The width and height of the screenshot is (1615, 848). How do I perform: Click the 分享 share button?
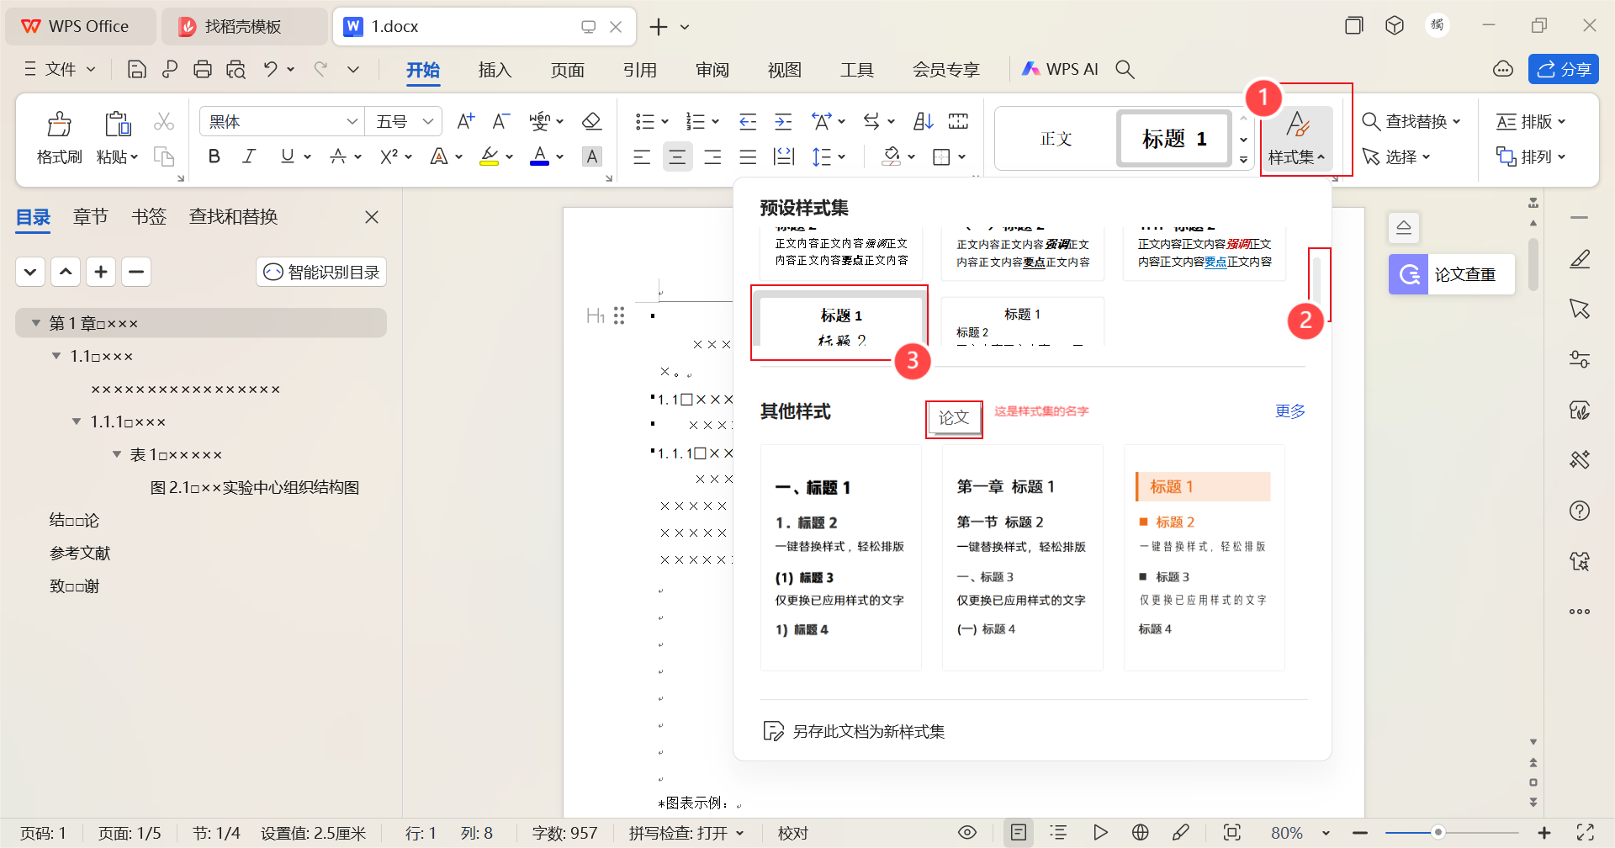[1564, 70]
